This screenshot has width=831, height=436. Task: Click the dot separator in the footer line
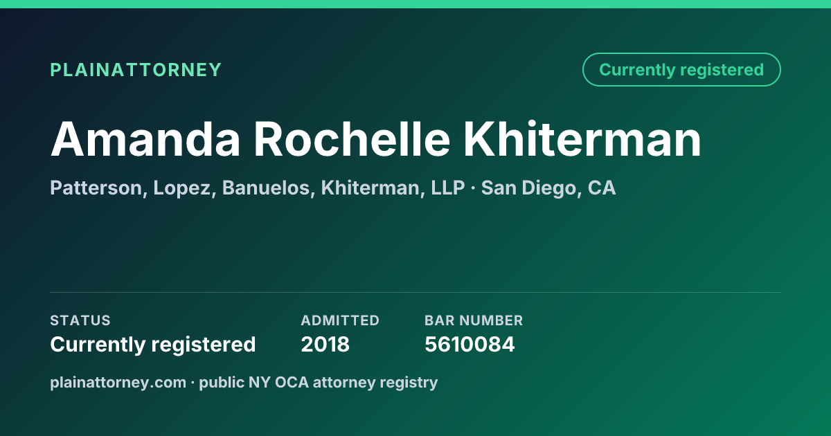tap(193, 382)
